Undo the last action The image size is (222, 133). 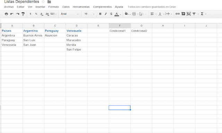12,14
